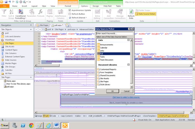Open Chrome from the taskbar
Viewport: 195px width, 129px height.
(31, 125)
